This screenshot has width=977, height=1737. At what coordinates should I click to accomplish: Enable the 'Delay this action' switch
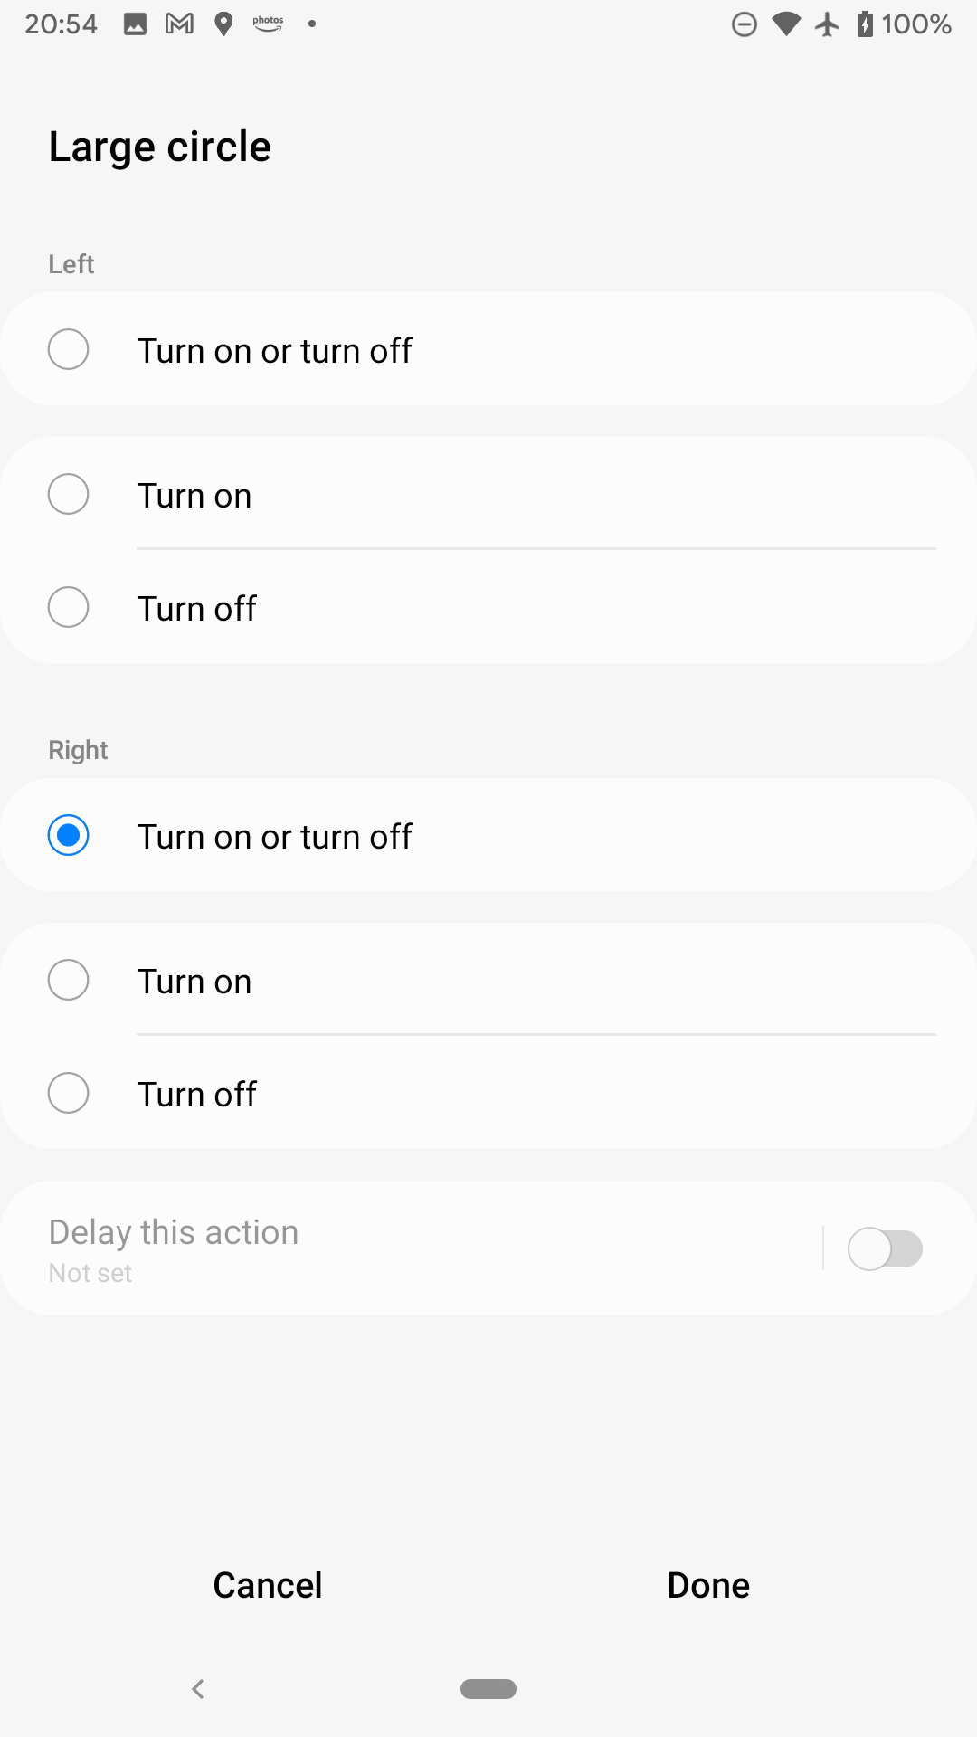pyautogui.click(x=884, y=1249)
